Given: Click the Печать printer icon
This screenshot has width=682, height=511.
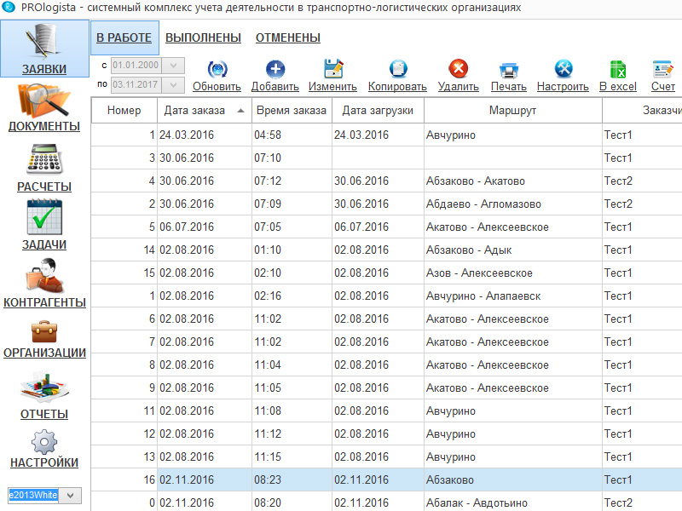Looking at the screenshot, I should (508, 70).
